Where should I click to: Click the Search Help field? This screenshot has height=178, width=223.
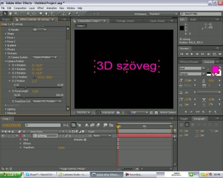coord(201,14)
